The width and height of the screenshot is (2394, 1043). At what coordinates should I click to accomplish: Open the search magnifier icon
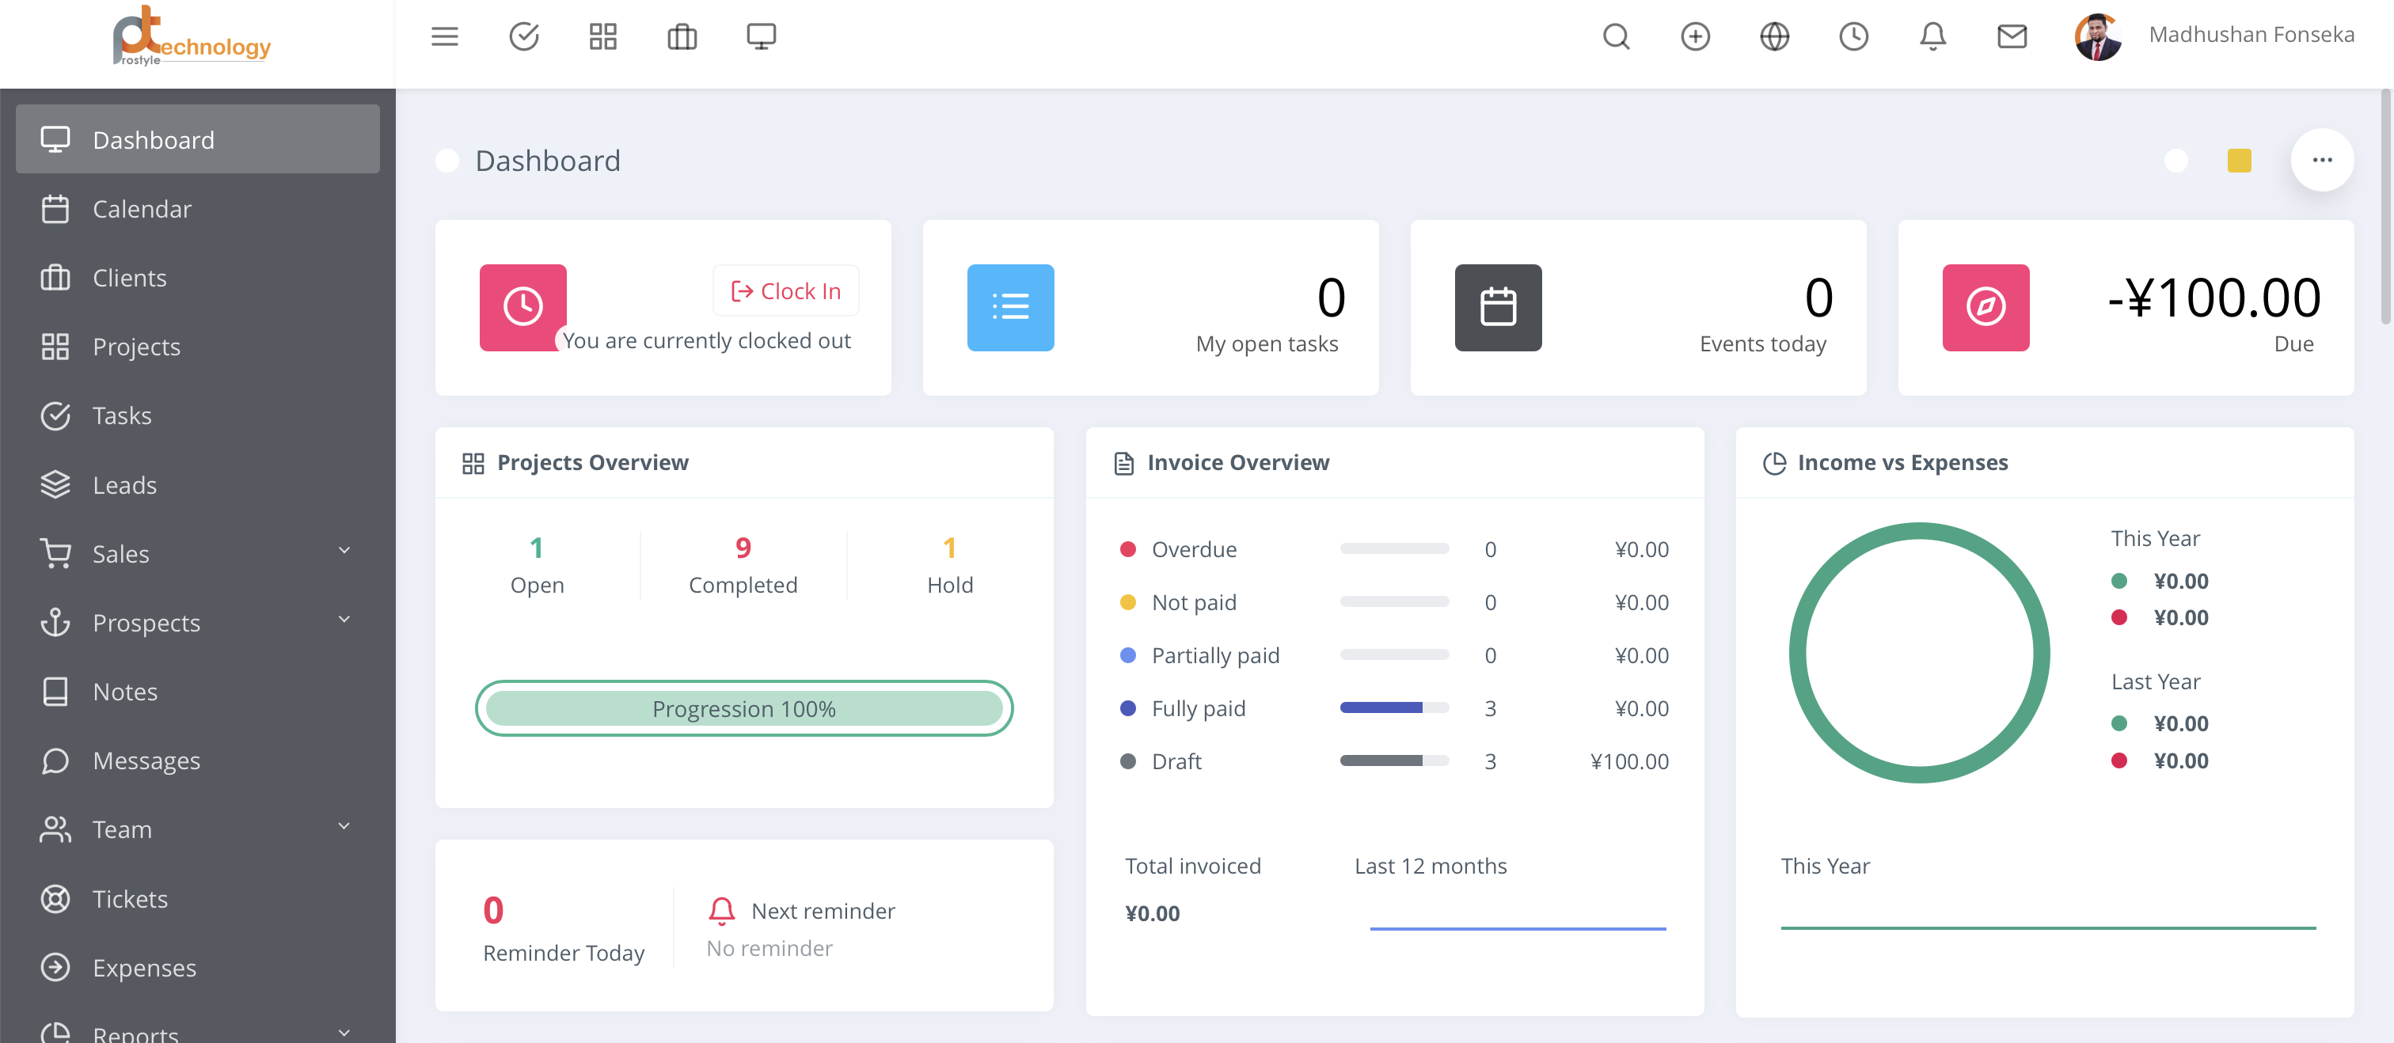click(x=1616, y=36)
